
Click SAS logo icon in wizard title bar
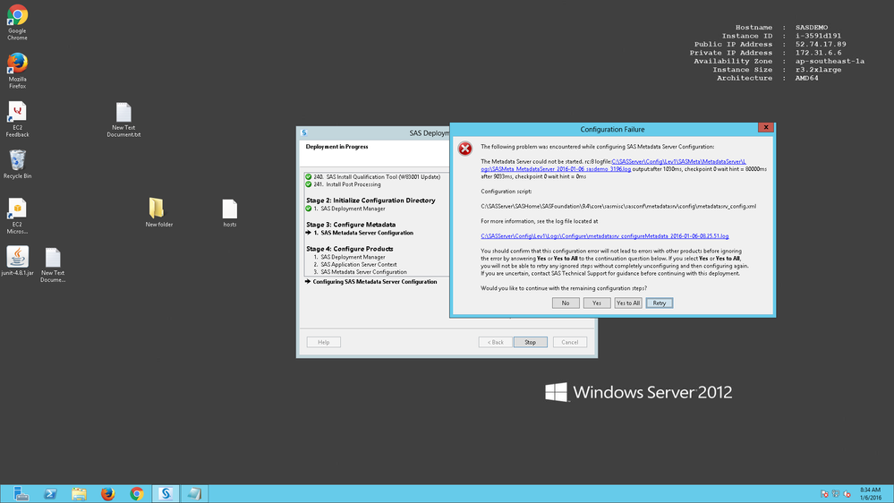click(x=304, y=132)
